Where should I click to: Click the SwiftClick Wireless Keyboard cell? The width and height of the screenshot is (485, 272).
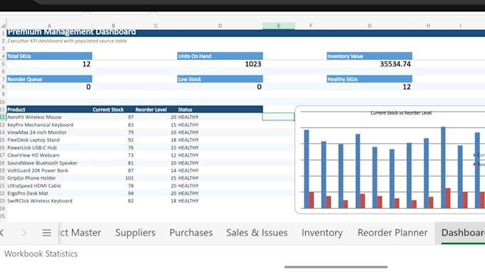coord(49,201)
